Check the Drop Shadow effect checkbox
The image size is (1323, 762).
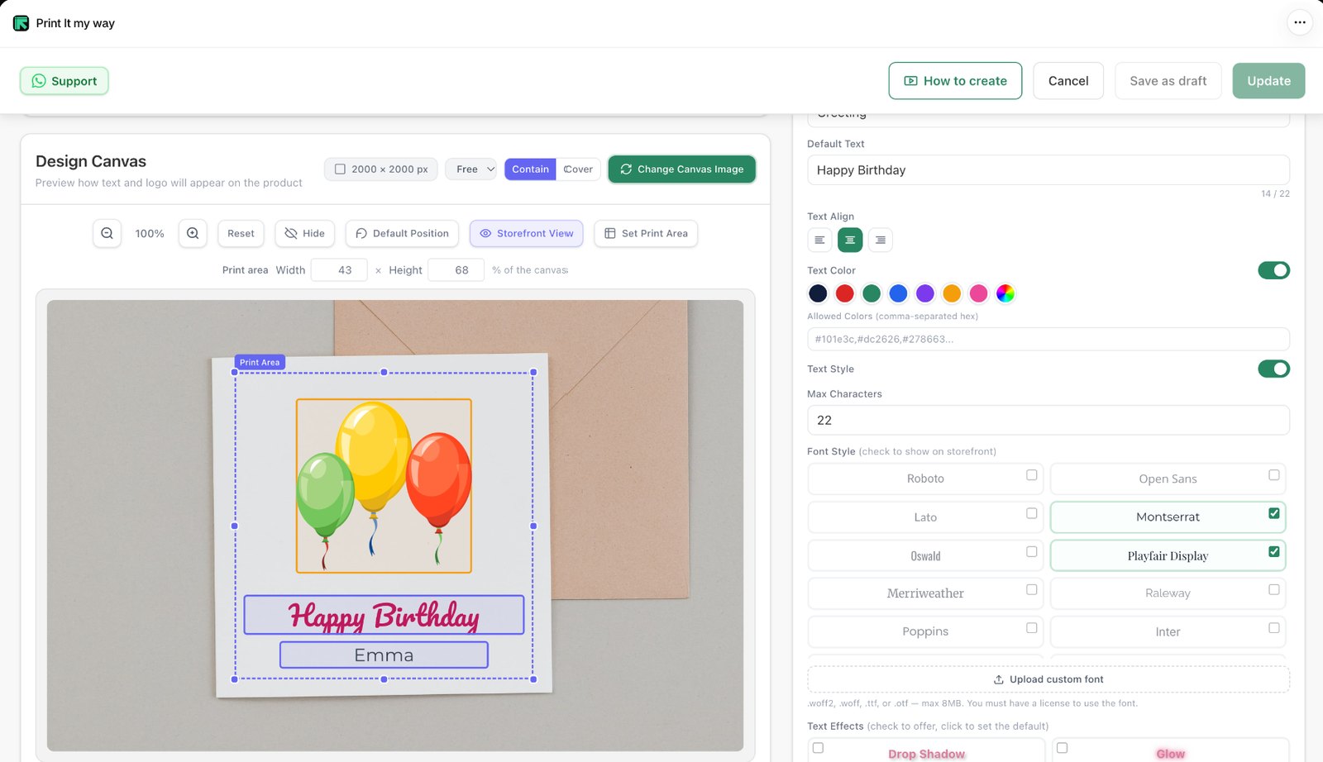[819, 748]
